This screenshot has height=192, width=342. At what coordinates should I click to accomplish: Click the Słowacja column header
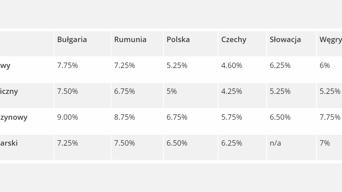click(285, 40)
